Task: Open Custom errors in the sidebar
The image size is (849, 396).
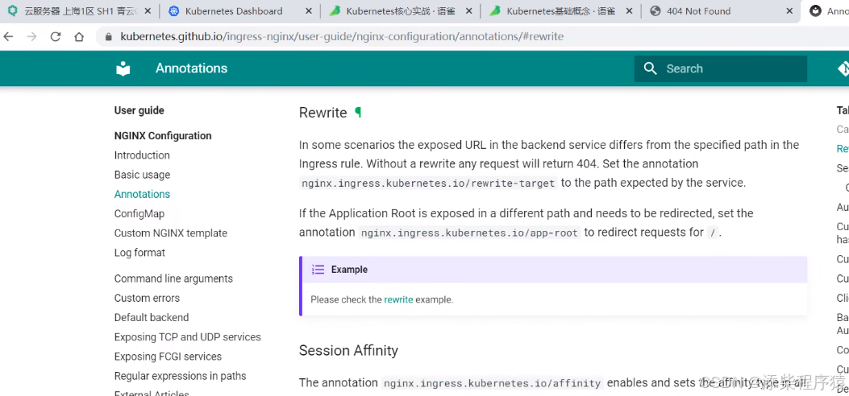Action: [147, 298]
